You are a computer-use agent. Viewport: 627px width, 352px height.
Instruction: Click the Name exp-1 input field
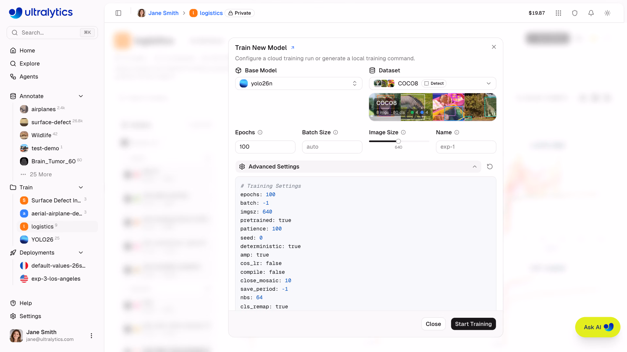(x=466, y=147)
